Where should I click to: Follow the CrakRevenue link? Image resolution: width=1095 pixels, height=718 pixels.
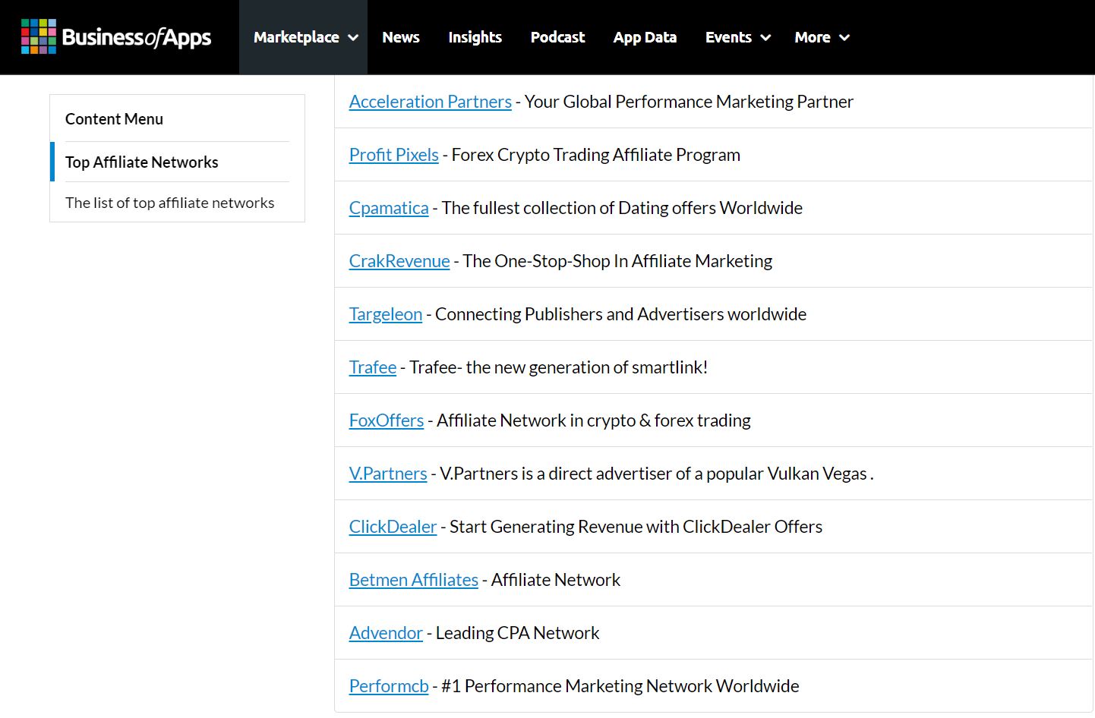[399, 261]
